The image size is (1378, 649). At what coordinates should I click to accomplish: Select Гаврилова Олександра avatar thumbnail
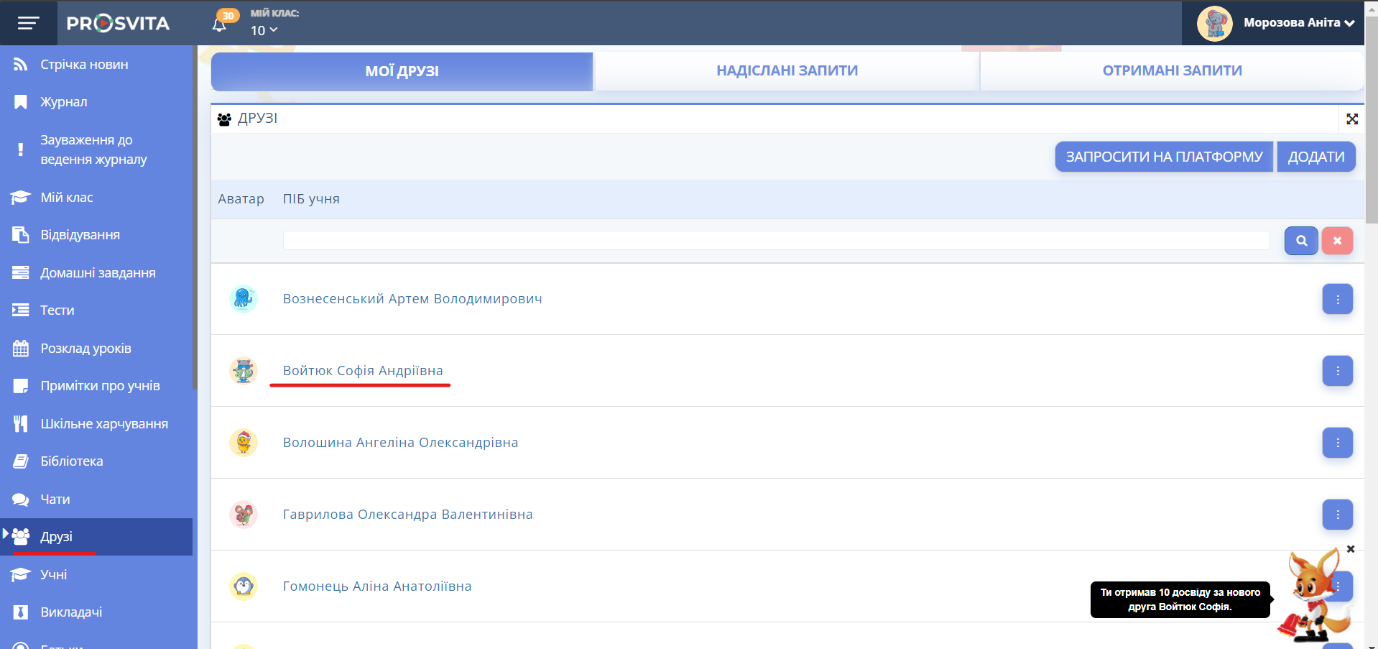[244, 515]
